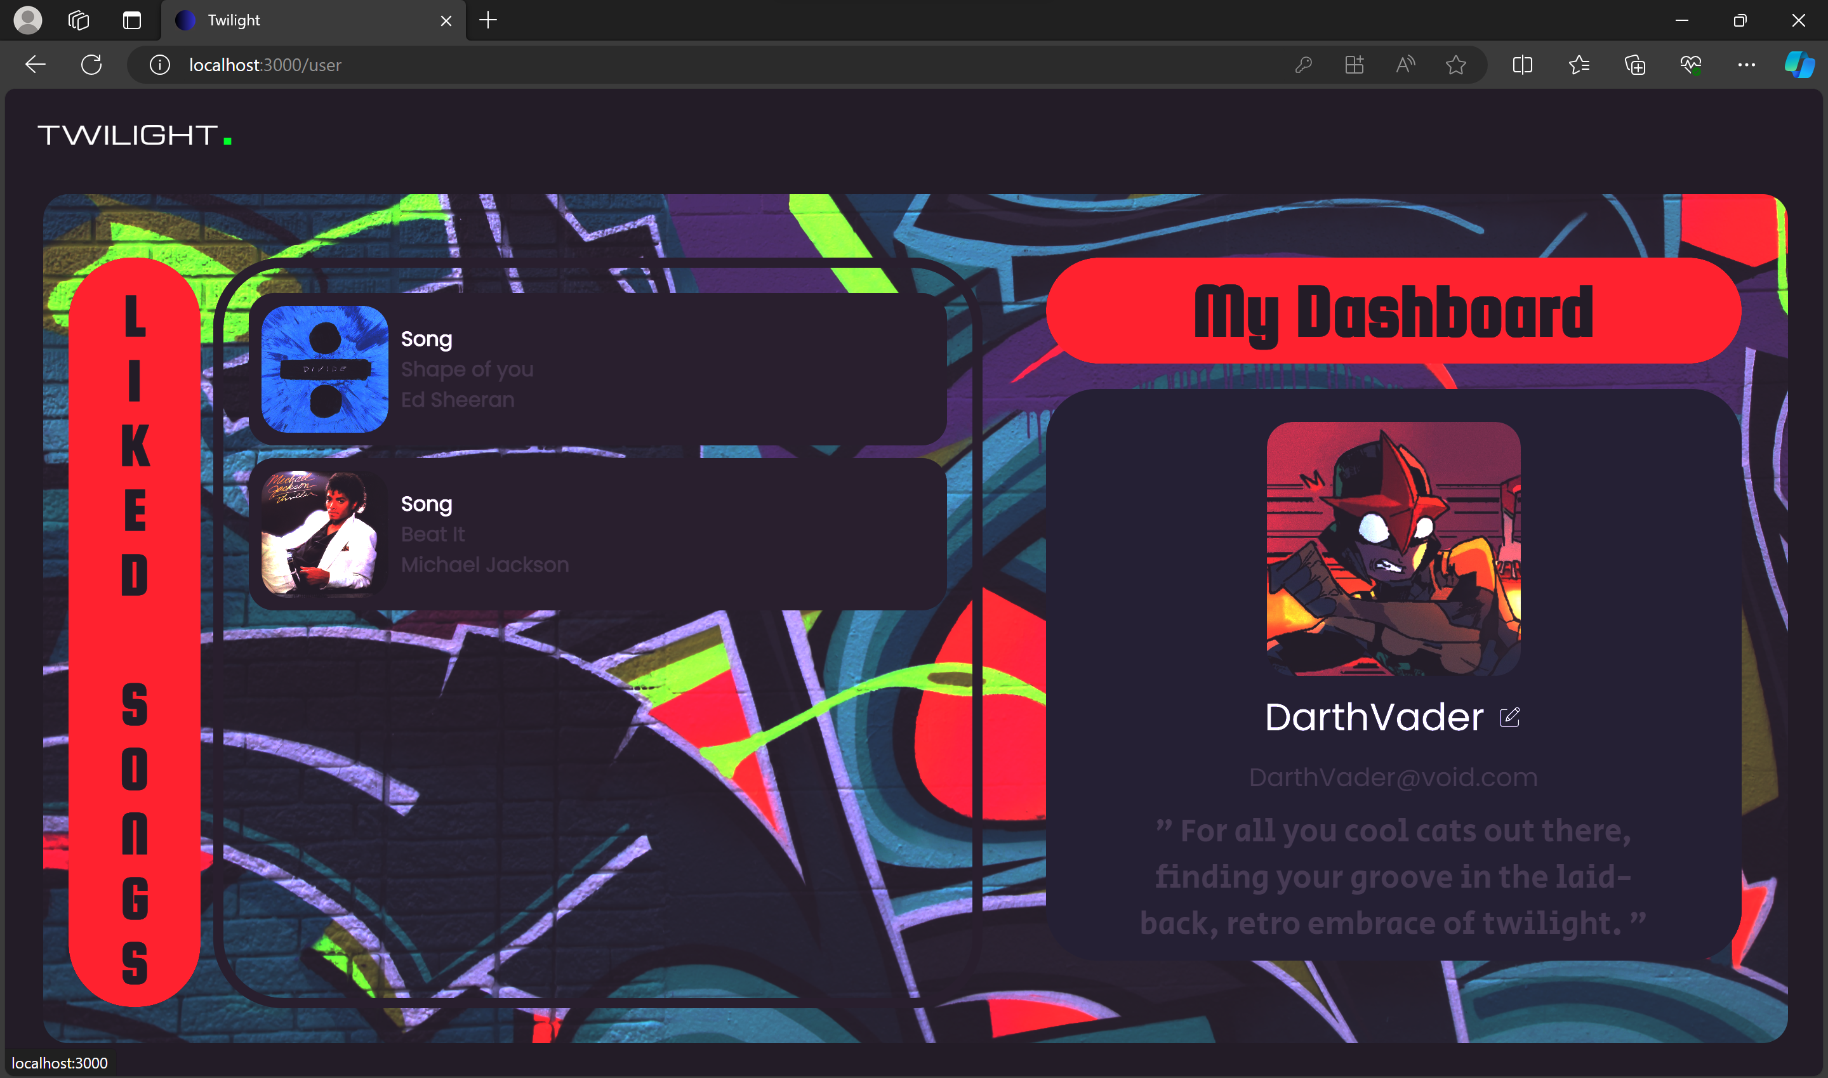The width and height of the screenshot is (1828, 1078).
Task: Open a new browser tab
Action: 487,20
